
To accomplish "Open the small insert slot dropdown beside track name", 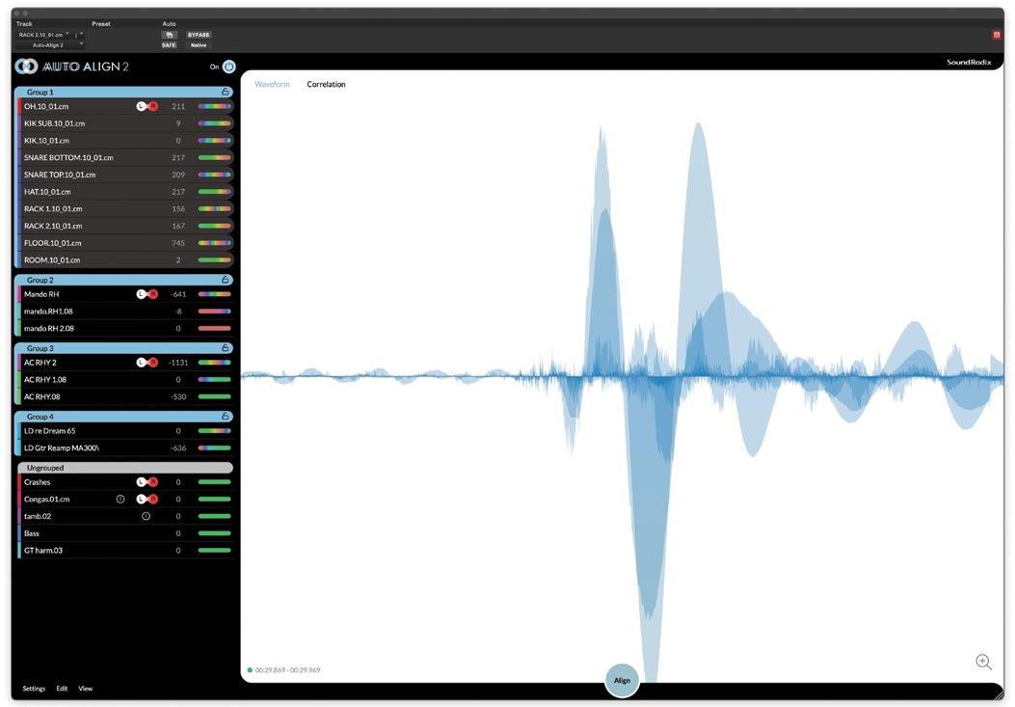I will point(78,35).
